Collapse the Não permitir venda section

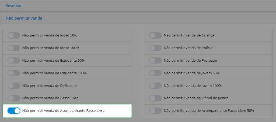(x=24, y=18)
